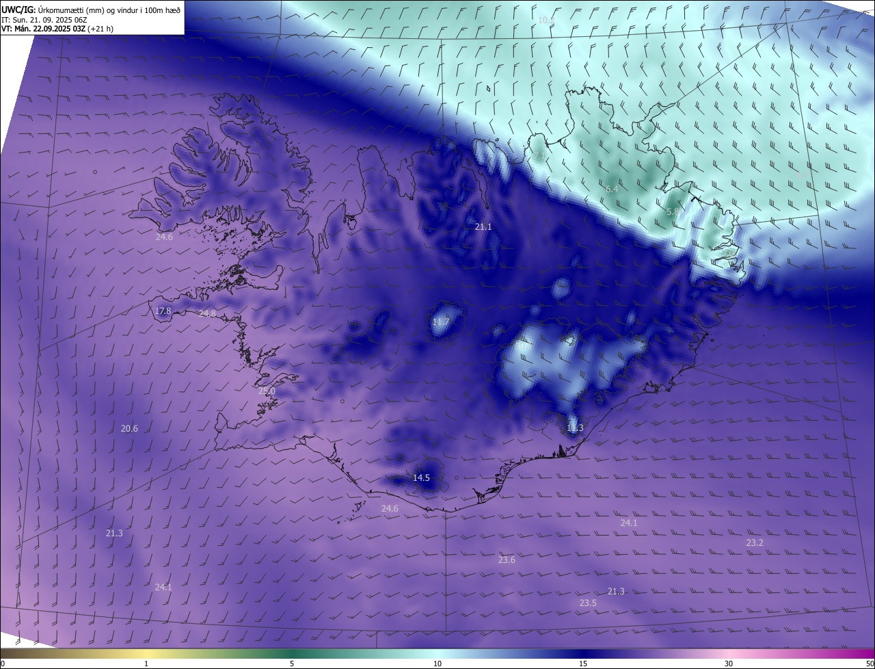Screen dimensions: 875x669
Task: Click the 17.8 value on the map
Action: coord(163,311)
